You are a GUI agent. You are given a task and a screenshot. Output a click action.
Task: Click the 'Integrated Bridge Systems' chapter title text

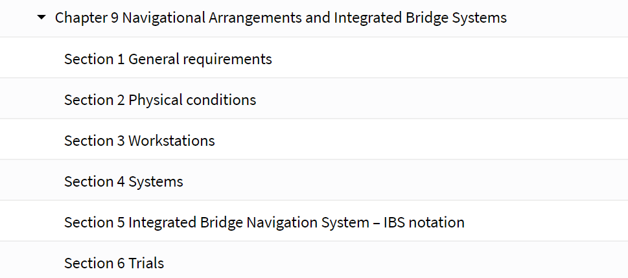pyautogui.click(x=420, y=18)
